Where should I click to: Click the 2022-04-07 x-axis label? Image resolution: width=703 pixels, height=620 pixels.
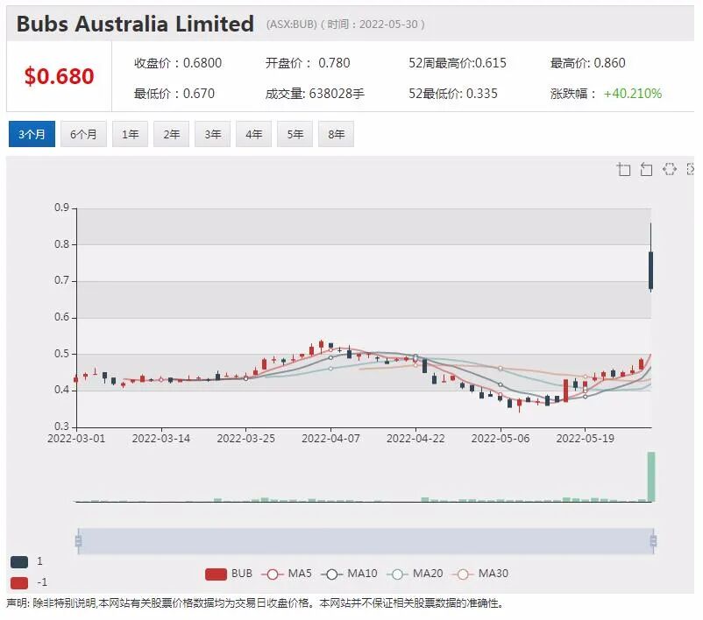point(330,439)
